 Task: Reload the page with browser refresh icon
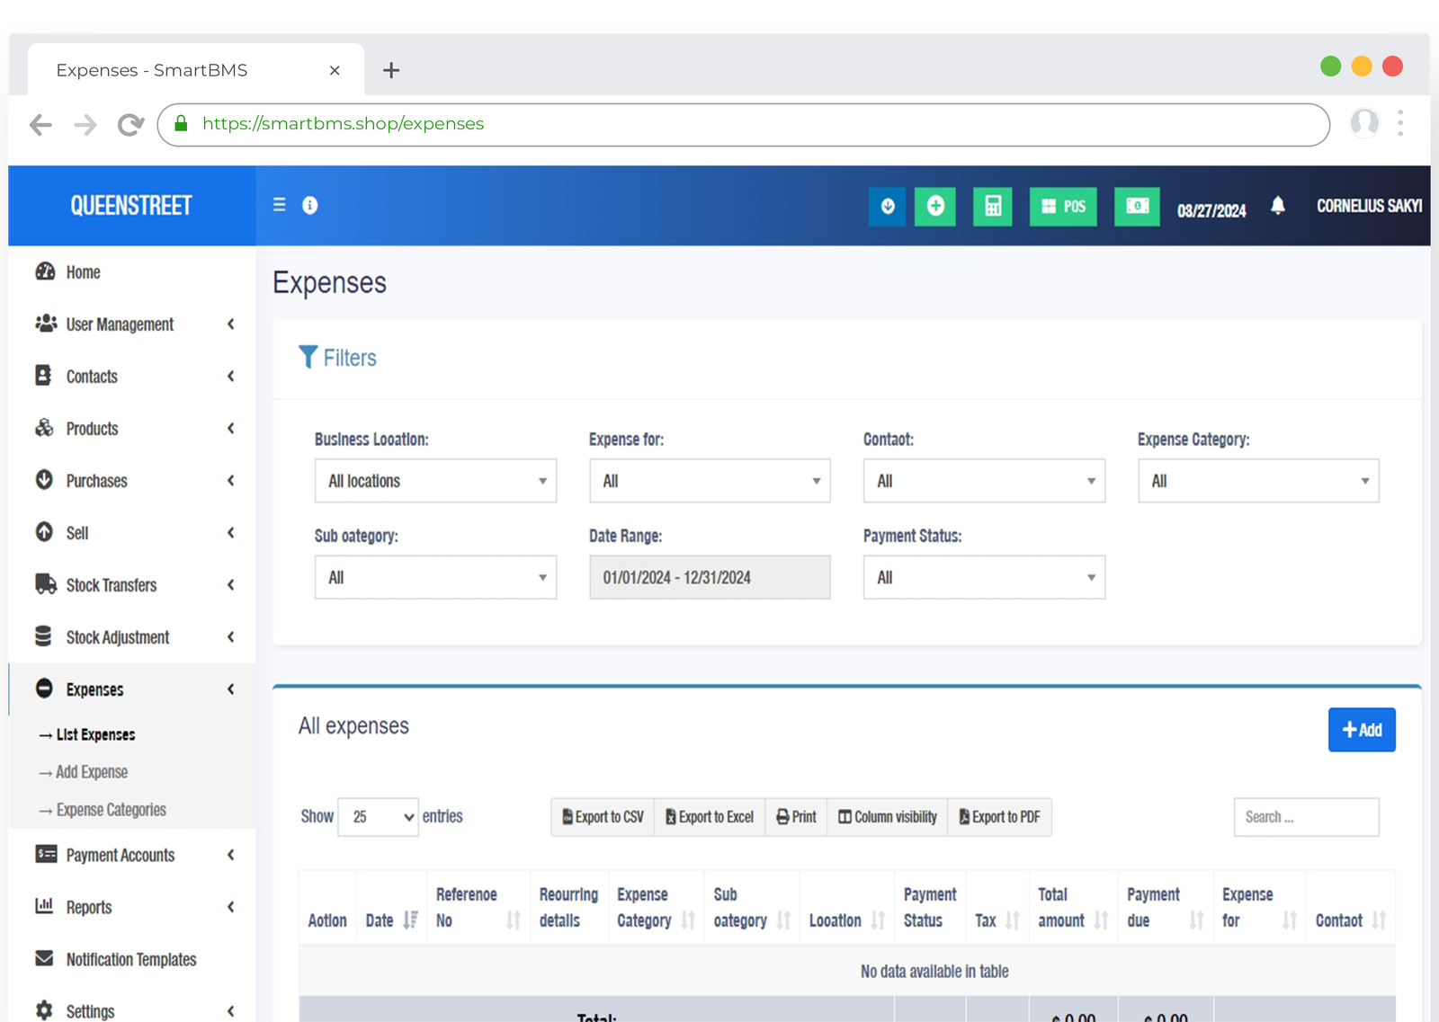click(x=130, y=125)
